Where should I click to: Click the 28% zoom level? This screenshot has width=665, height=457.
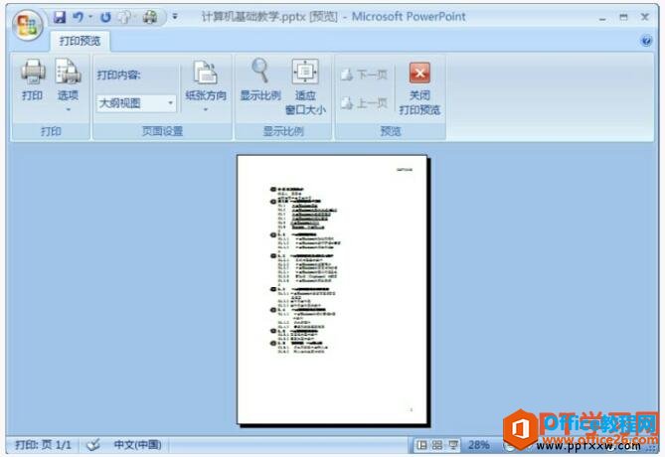479,445
